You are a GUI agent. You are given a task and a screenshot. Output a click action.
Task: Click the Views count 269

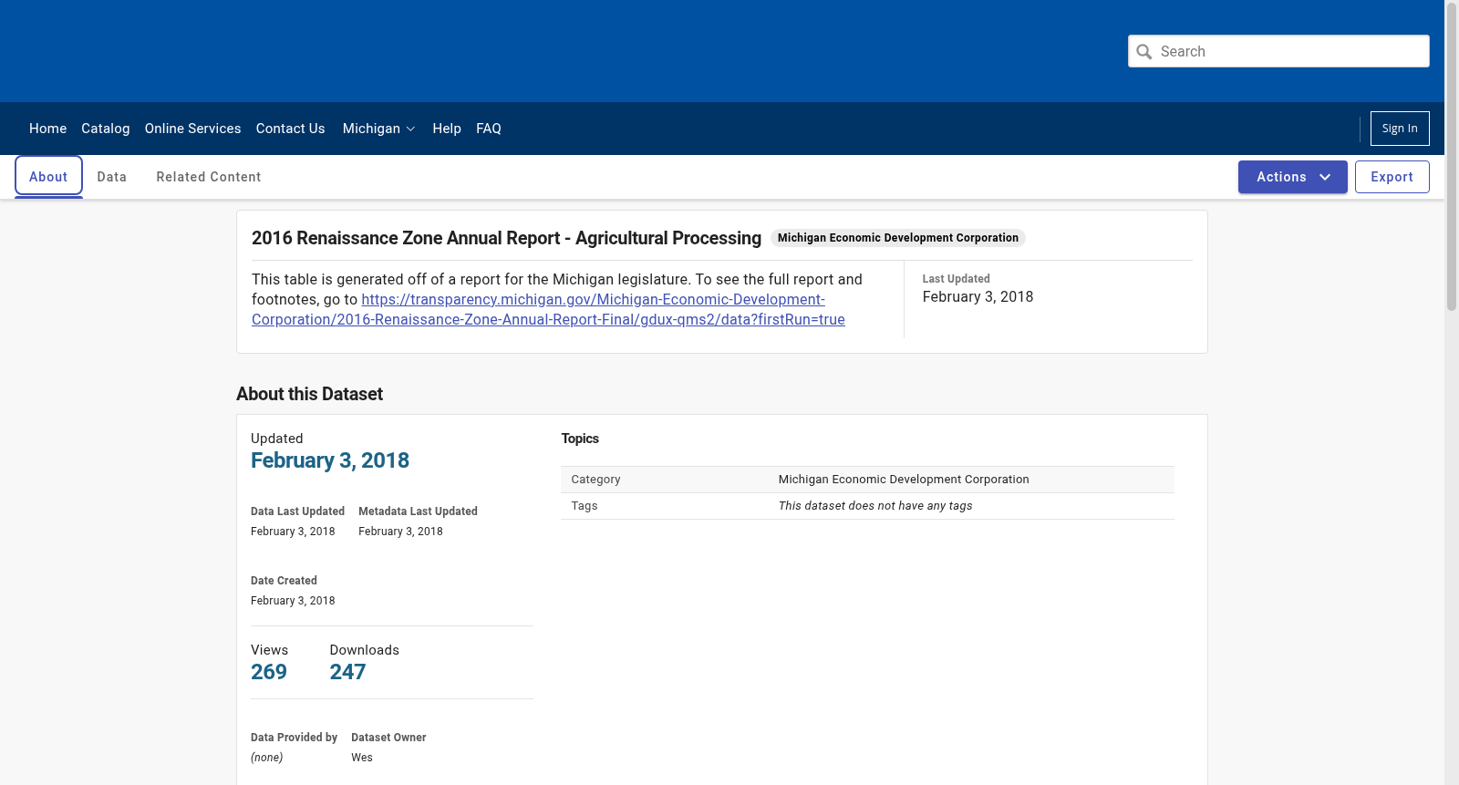(x=269, y=672)
